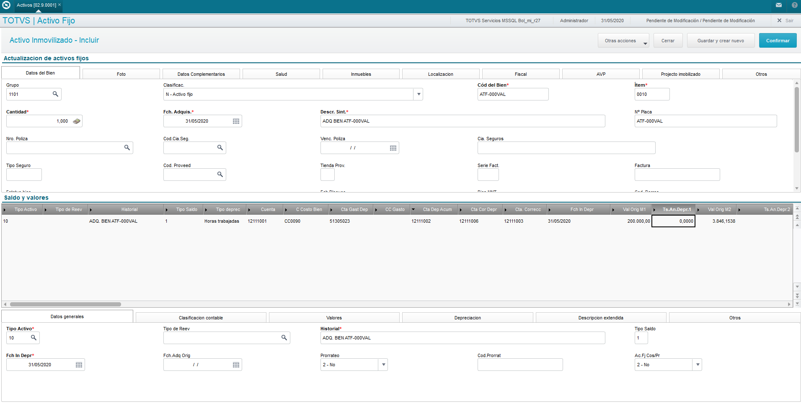Image resolution: width=801 pixels, height=414 pixels.
Task: Expand the Ac.Fj Cos/Pr dropdown
Action: coord(698,365)
